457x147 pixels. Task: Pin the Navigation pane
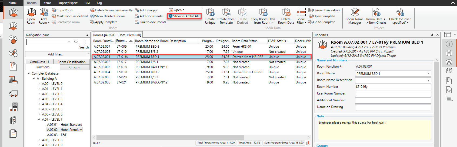87,35
